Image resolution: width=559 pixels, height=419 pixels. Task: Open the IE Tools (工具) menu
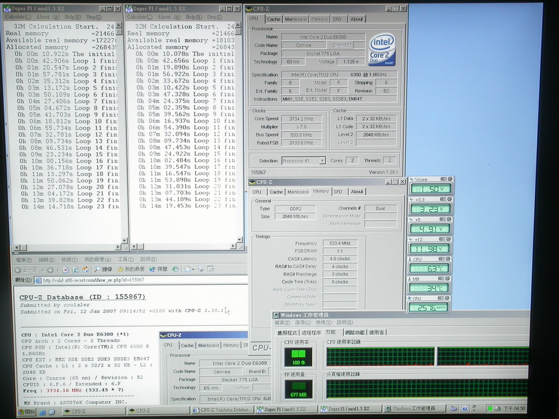[126, 259]
